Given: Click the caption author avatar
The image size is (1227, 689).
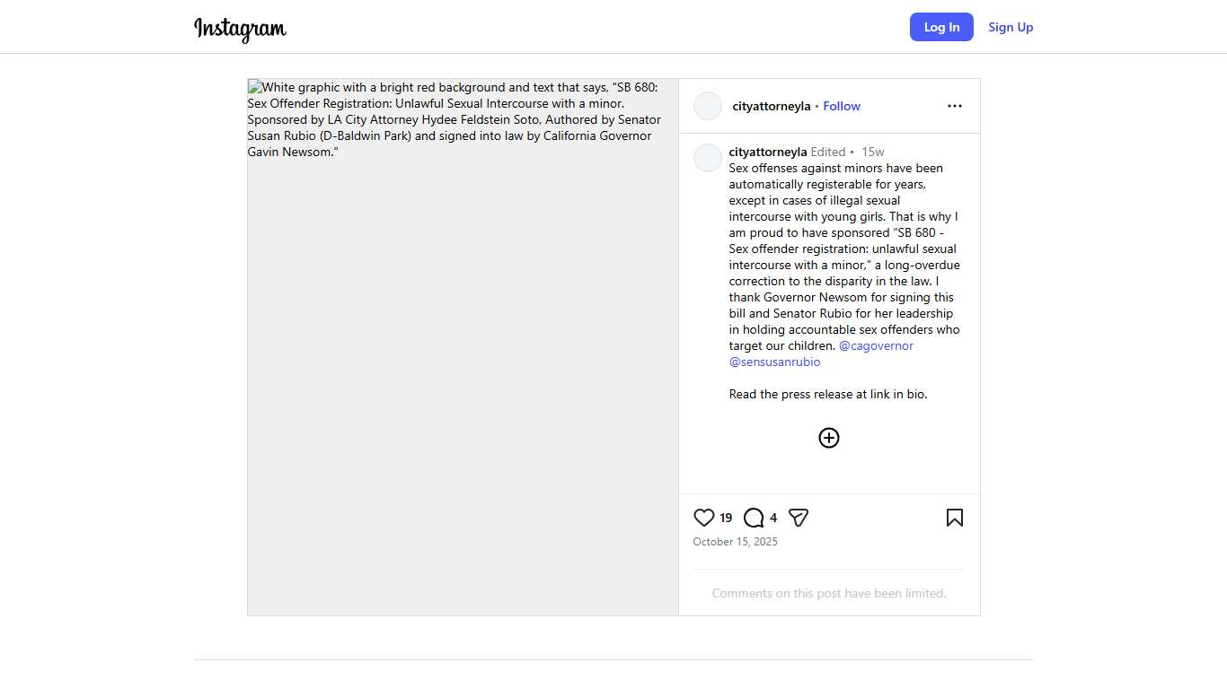Looking at the screenshot, I should coord(708,158).
